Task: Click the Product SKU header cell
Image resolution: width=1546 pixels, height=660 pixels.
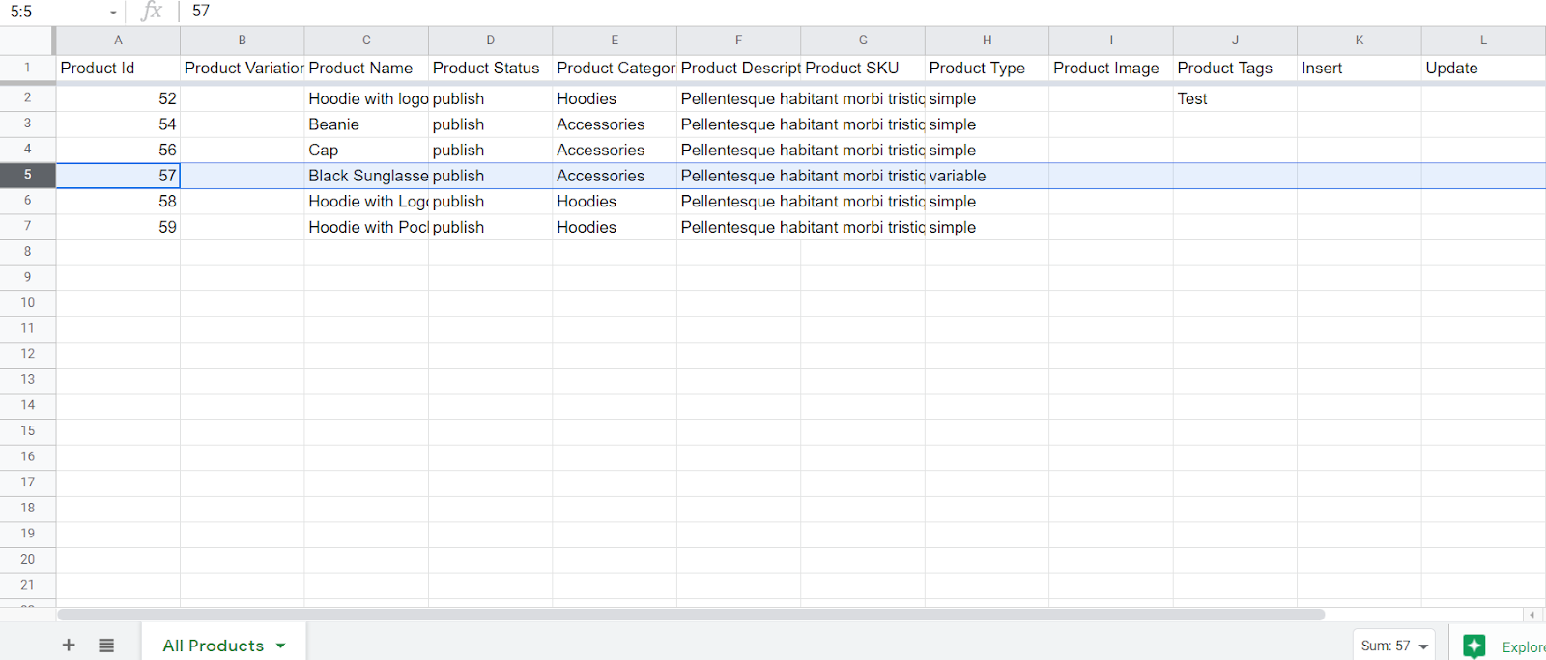Action: pos(863,68)
